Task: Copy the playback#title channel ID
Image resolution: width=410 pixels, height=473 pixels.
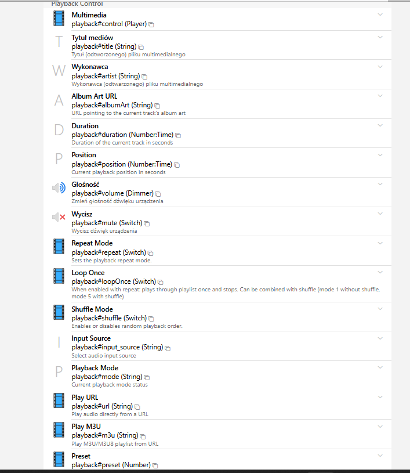Action: tap(141, 47)
